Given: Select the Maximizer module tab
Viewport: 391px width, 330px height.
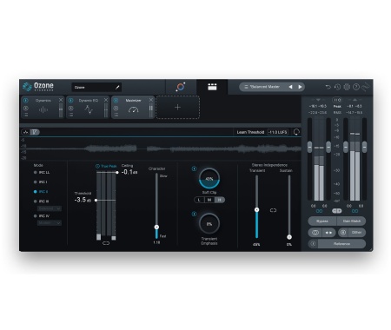Looking at the screenshot, I should 133,107.
